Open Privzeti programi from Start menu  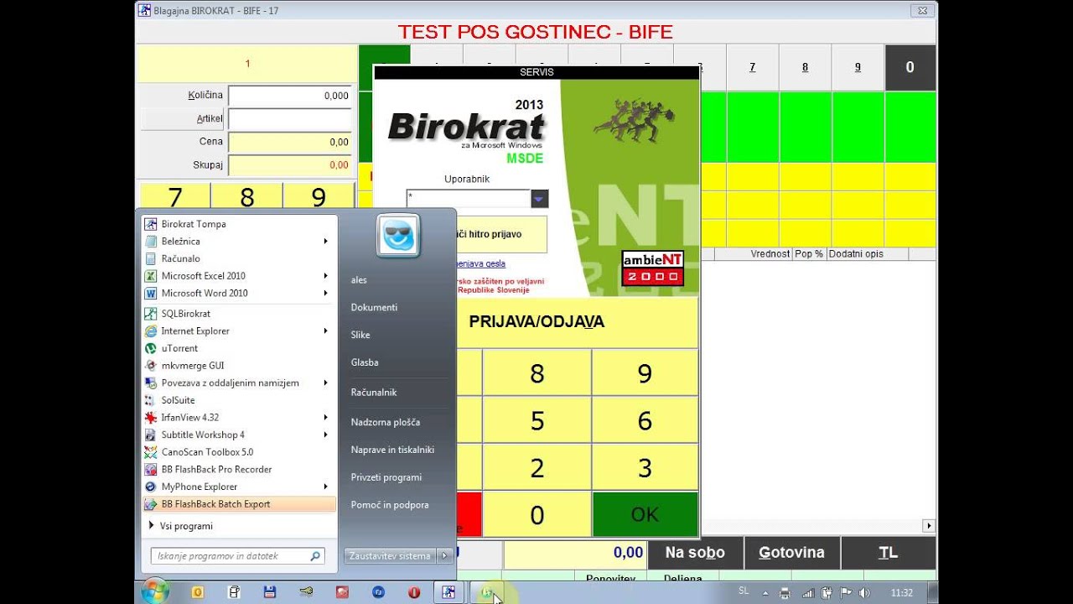click(386, 477)
